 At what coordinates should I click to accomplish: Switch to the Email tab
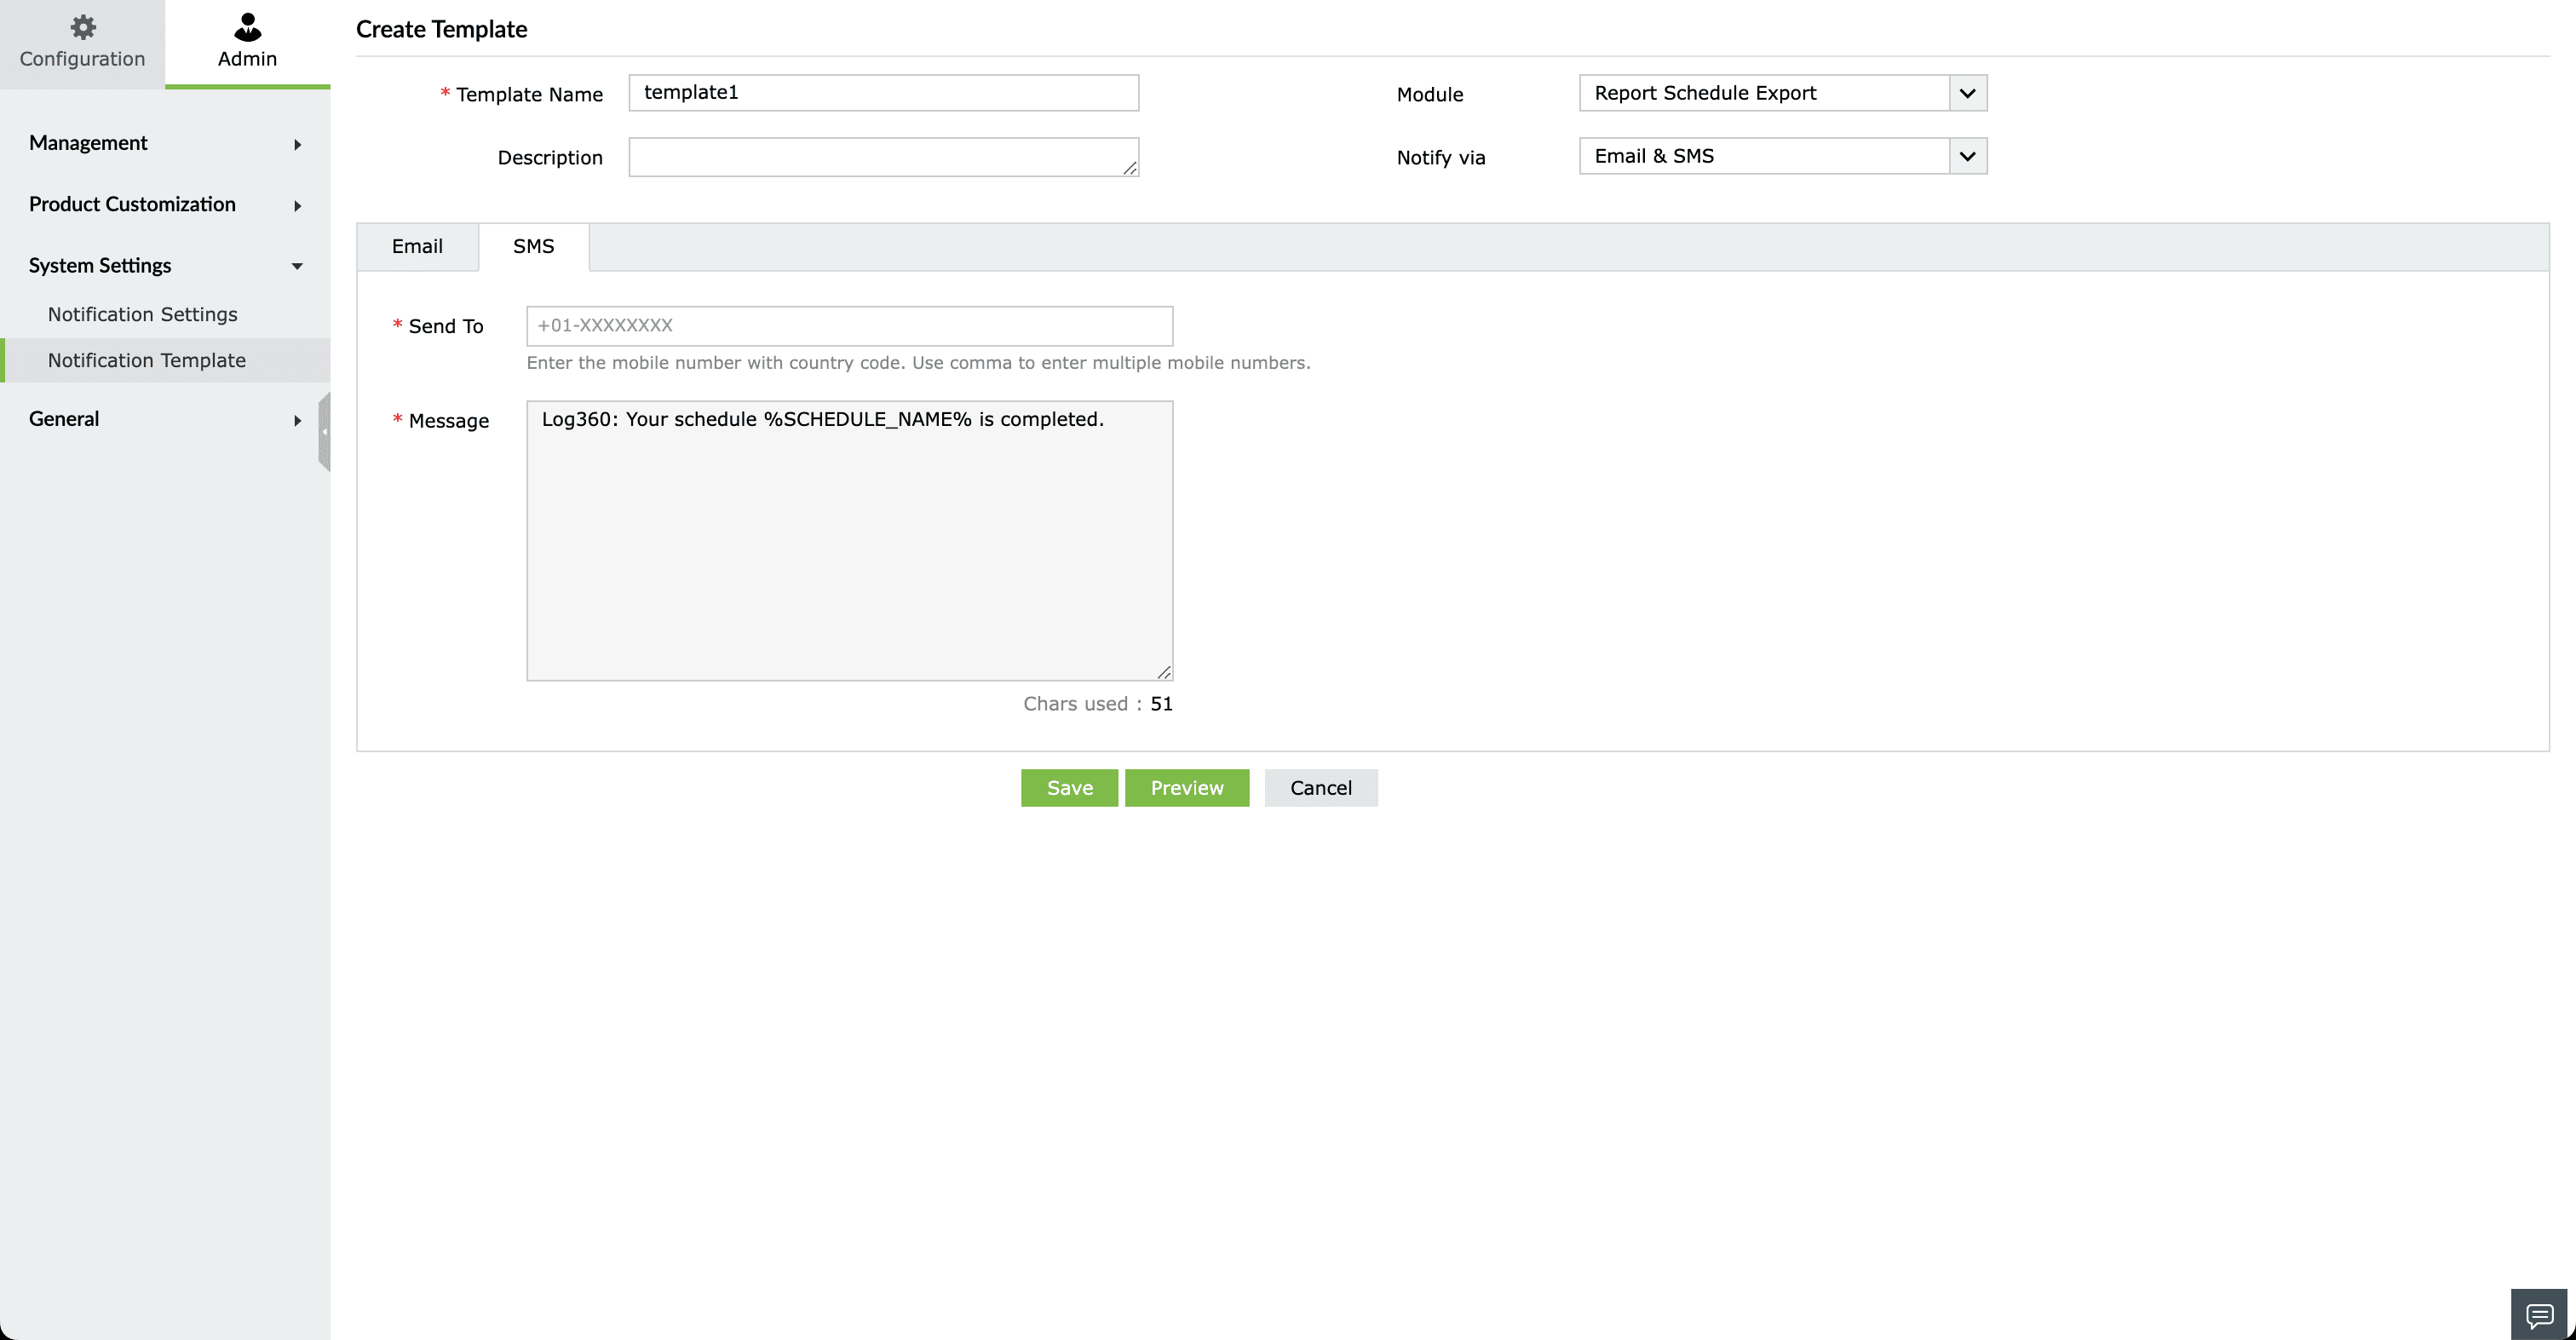point(417,246)
